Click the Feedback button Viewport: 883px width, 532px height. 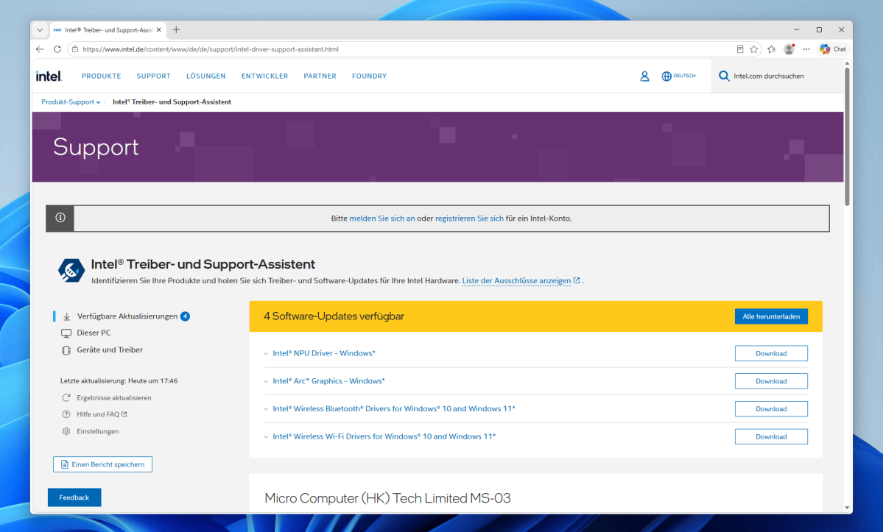coord(74,497)
